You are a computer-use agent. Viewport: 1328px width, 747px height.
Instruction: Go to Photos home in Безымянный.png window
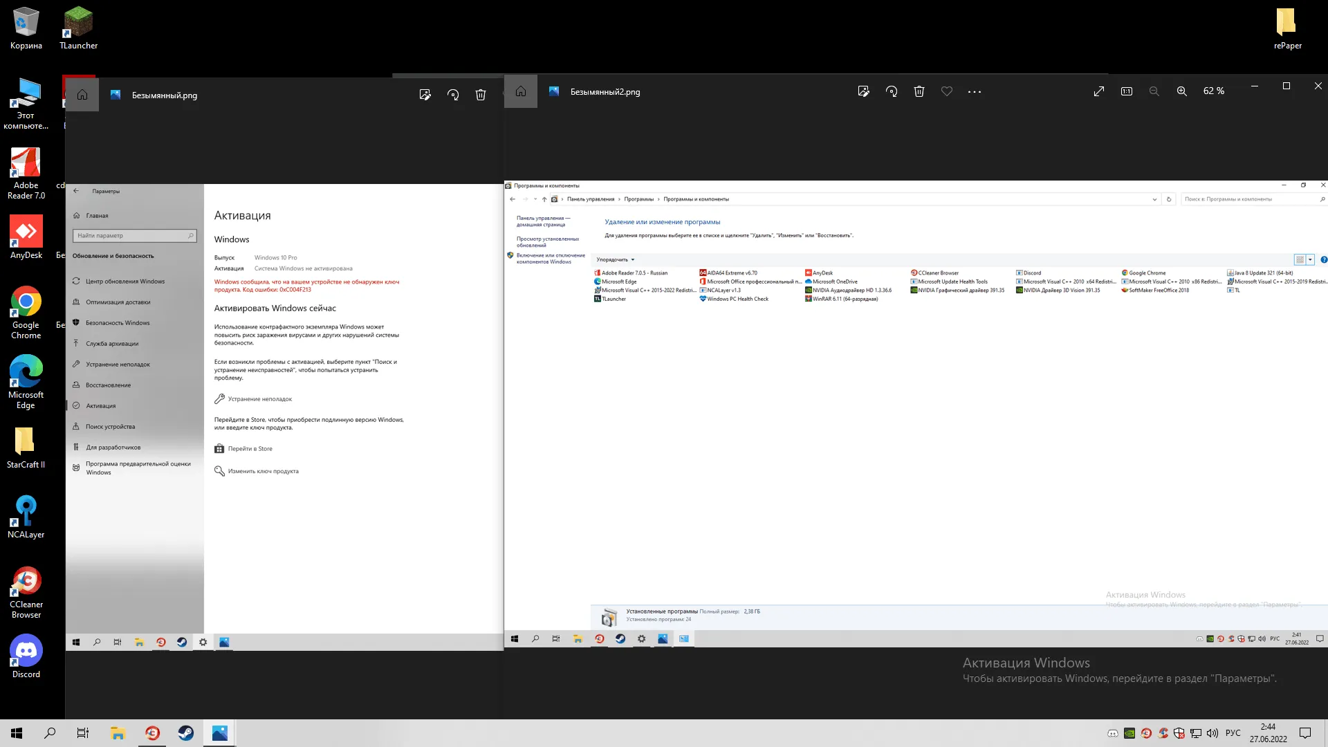tap(82, 95)
